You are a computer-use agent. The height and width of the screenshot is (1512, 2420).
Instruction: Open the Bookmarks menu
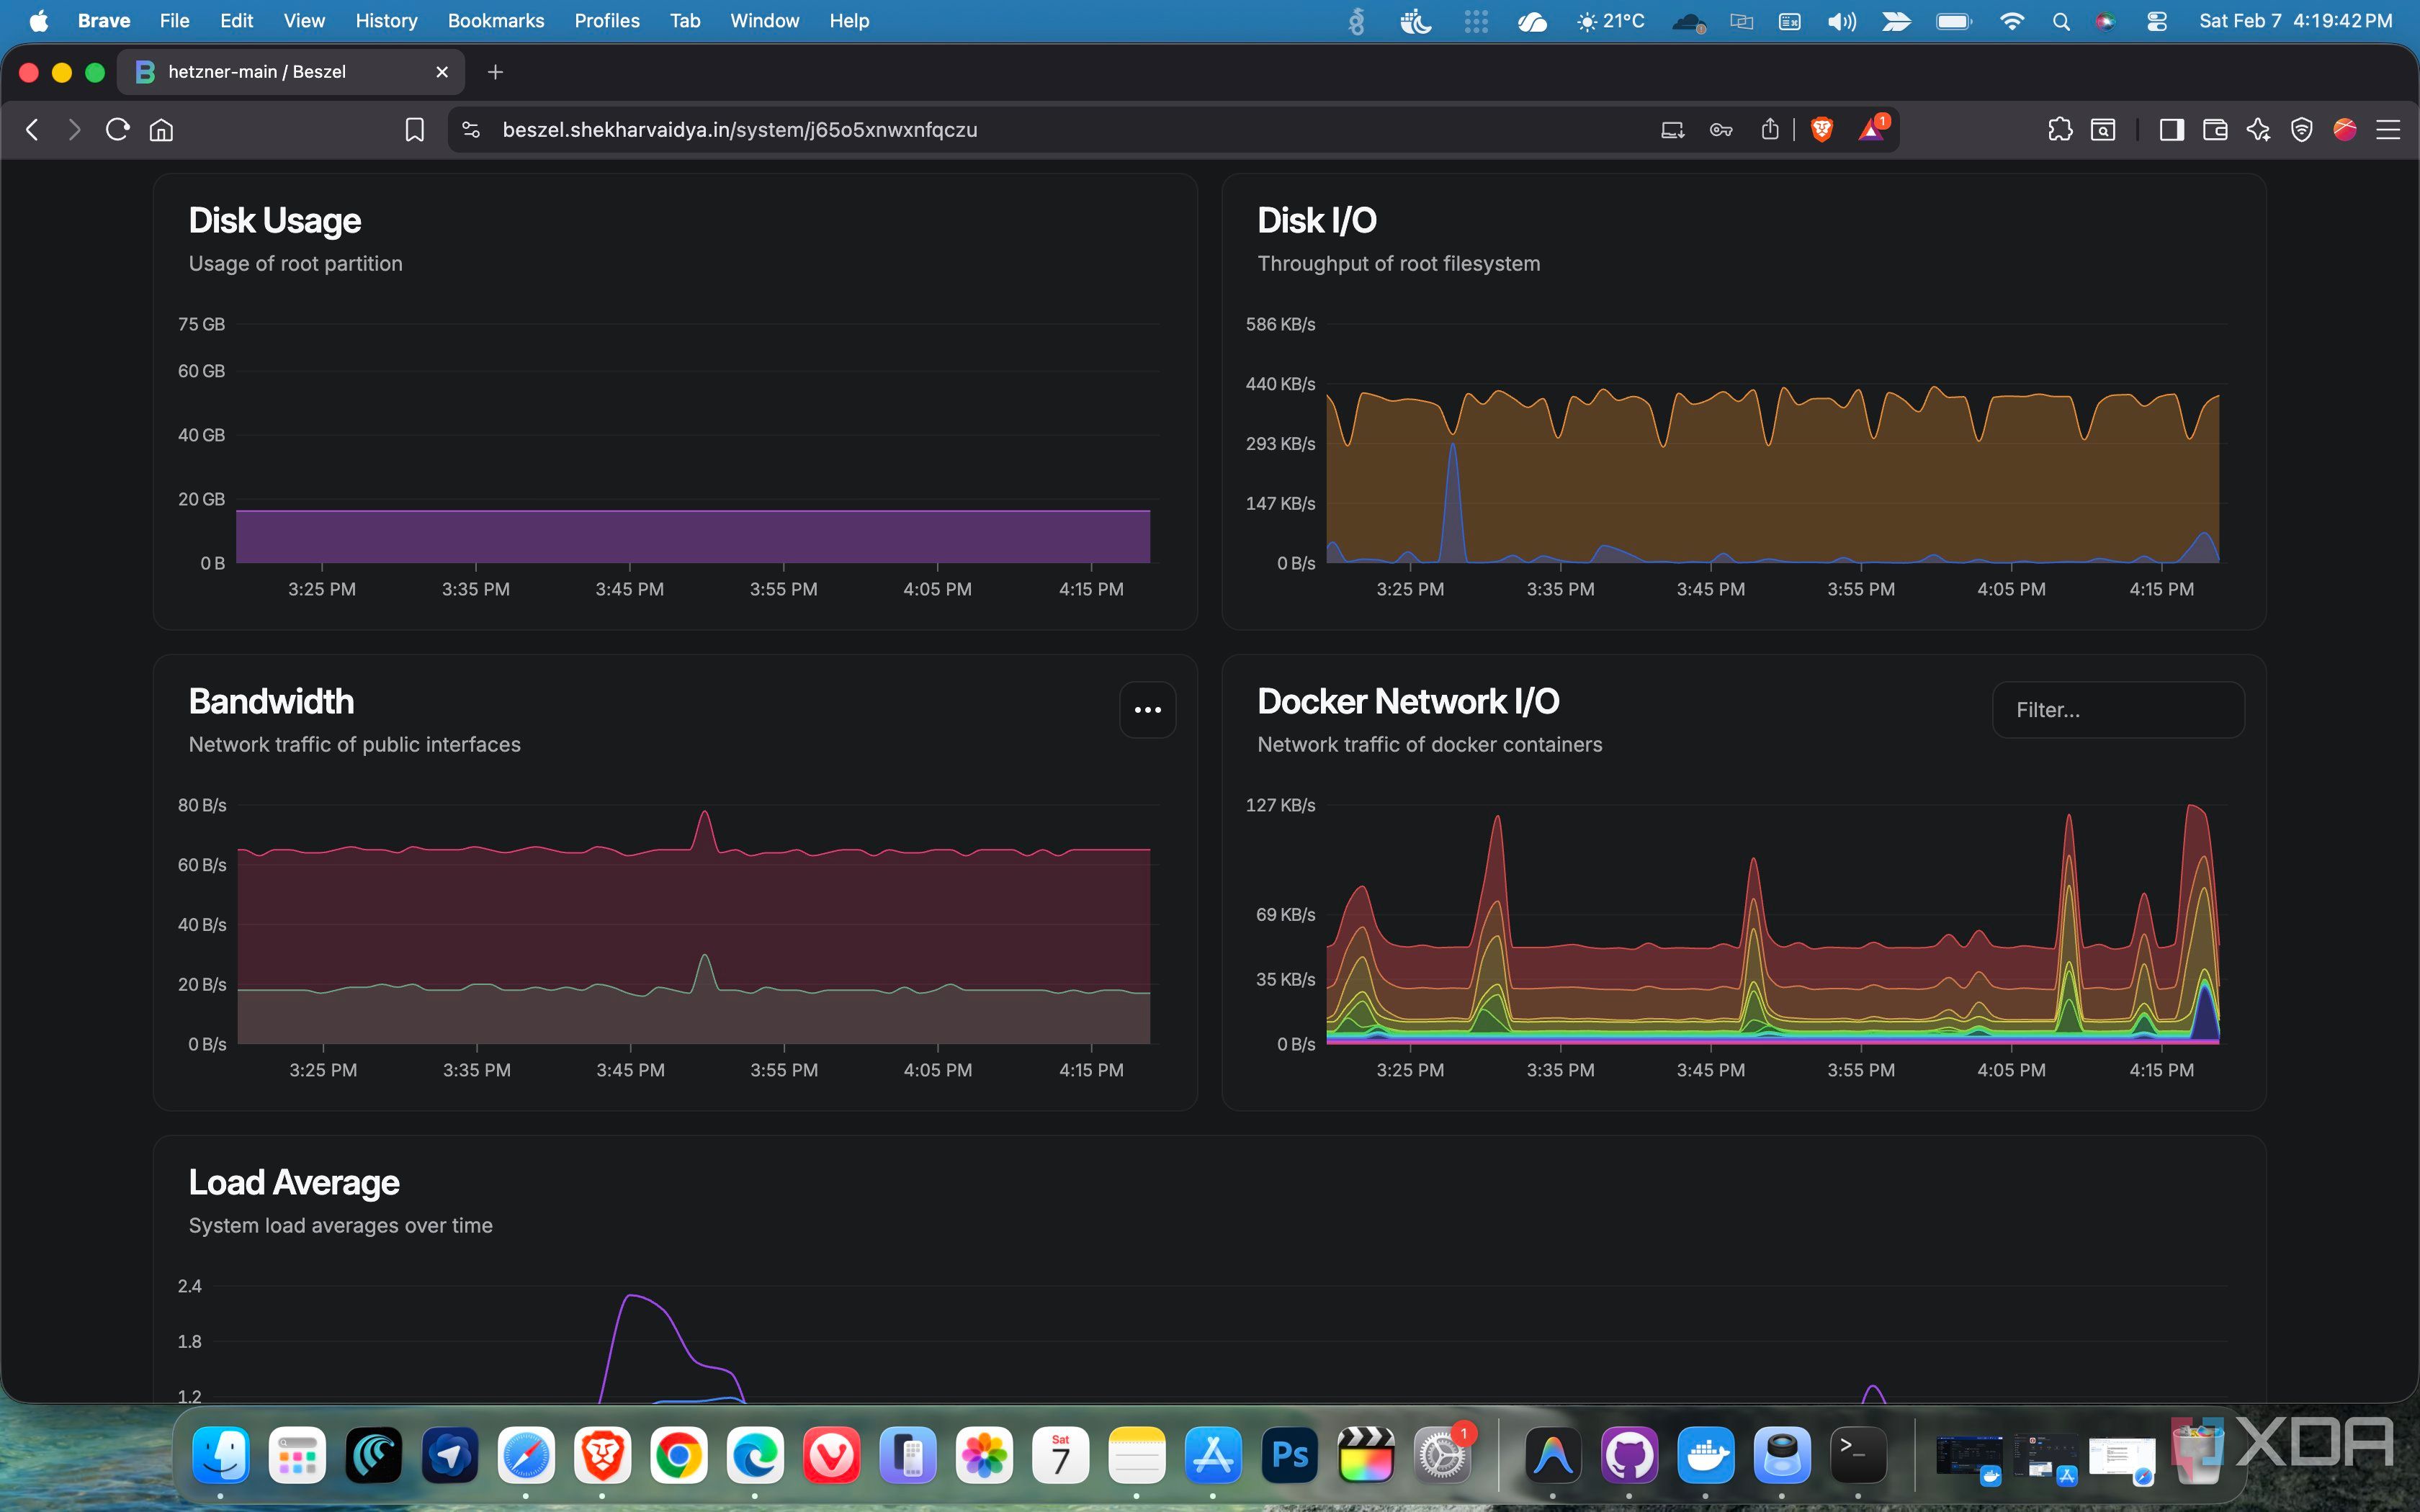point(496,21)
